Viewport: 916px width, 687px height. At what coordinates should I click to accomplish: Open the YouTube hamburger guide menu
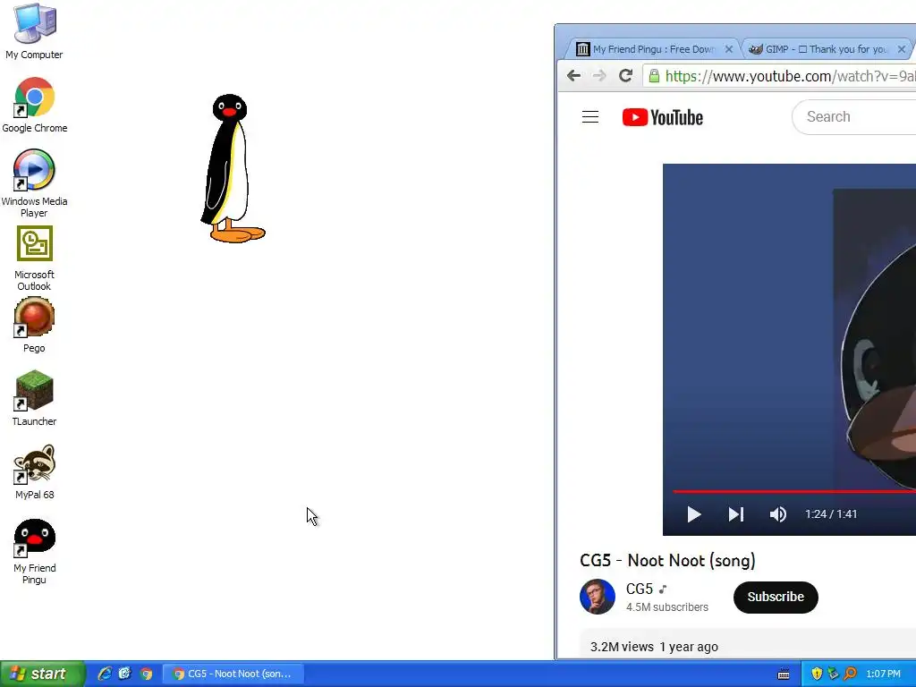click(590, 117)
